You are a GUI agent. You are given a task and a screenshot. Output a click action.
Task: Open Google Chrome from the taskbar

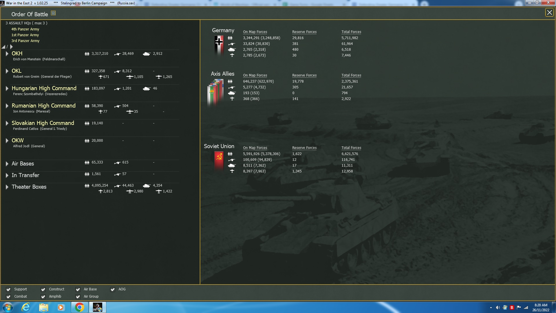(79, 307)
